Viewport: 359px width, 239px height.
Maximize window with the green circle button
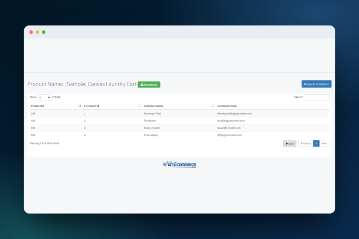(x=44, y=32)
